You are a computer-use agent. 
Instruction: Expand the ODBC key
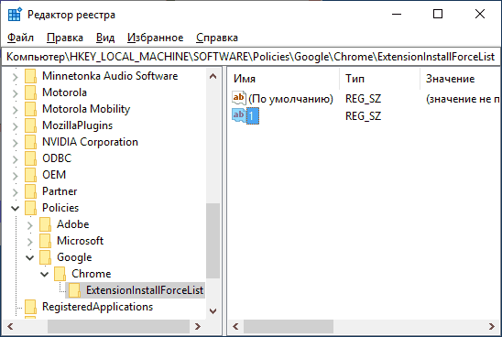coord(15,159)
